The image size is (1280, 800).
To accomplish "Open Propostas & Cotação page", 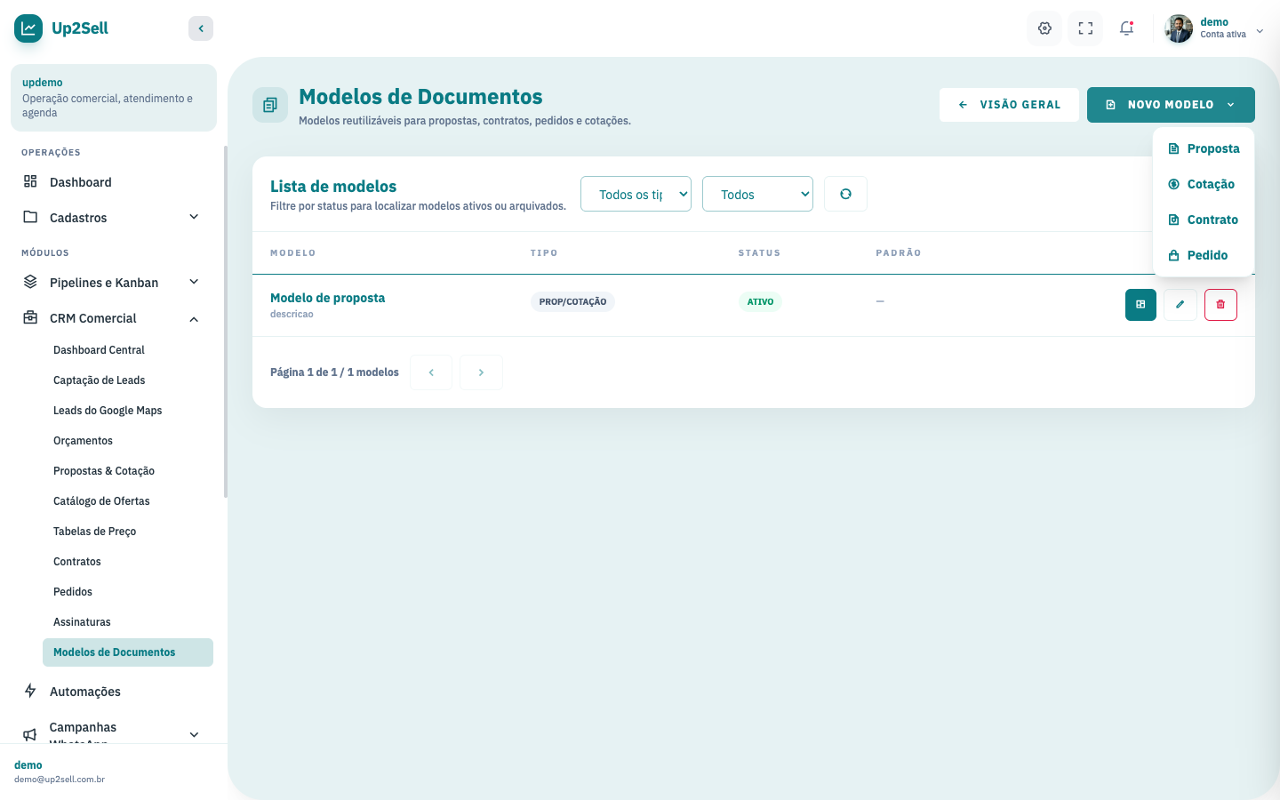I will (x=128, y=471).
